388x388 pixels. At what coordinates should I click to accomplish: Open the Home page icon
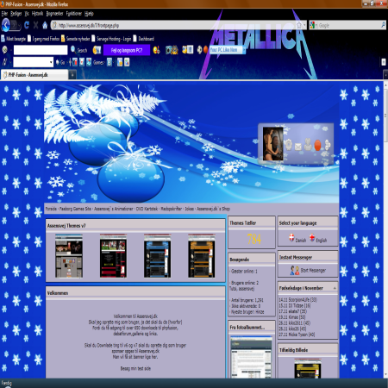coord(45,25)
